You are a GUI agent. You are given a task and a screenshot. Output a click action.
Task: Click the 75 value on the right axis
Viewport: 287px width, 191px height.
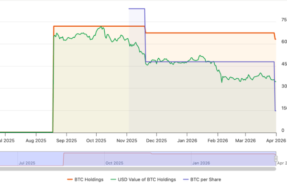coord(284,20)
